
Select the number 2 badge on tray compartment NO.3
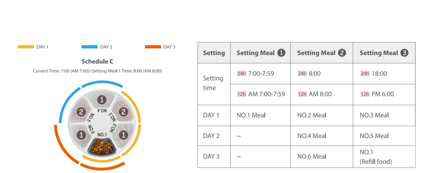(x=123, y=112)
